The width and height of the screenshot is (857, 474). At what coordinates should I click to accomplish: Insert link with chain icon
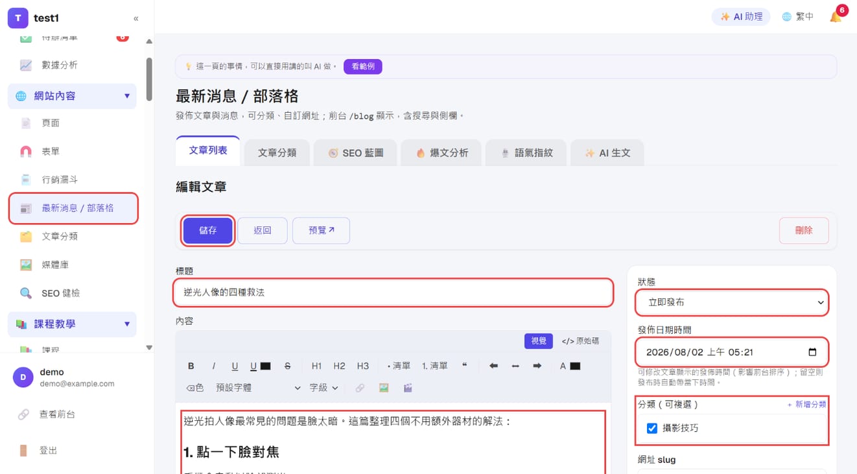point(360,388)
